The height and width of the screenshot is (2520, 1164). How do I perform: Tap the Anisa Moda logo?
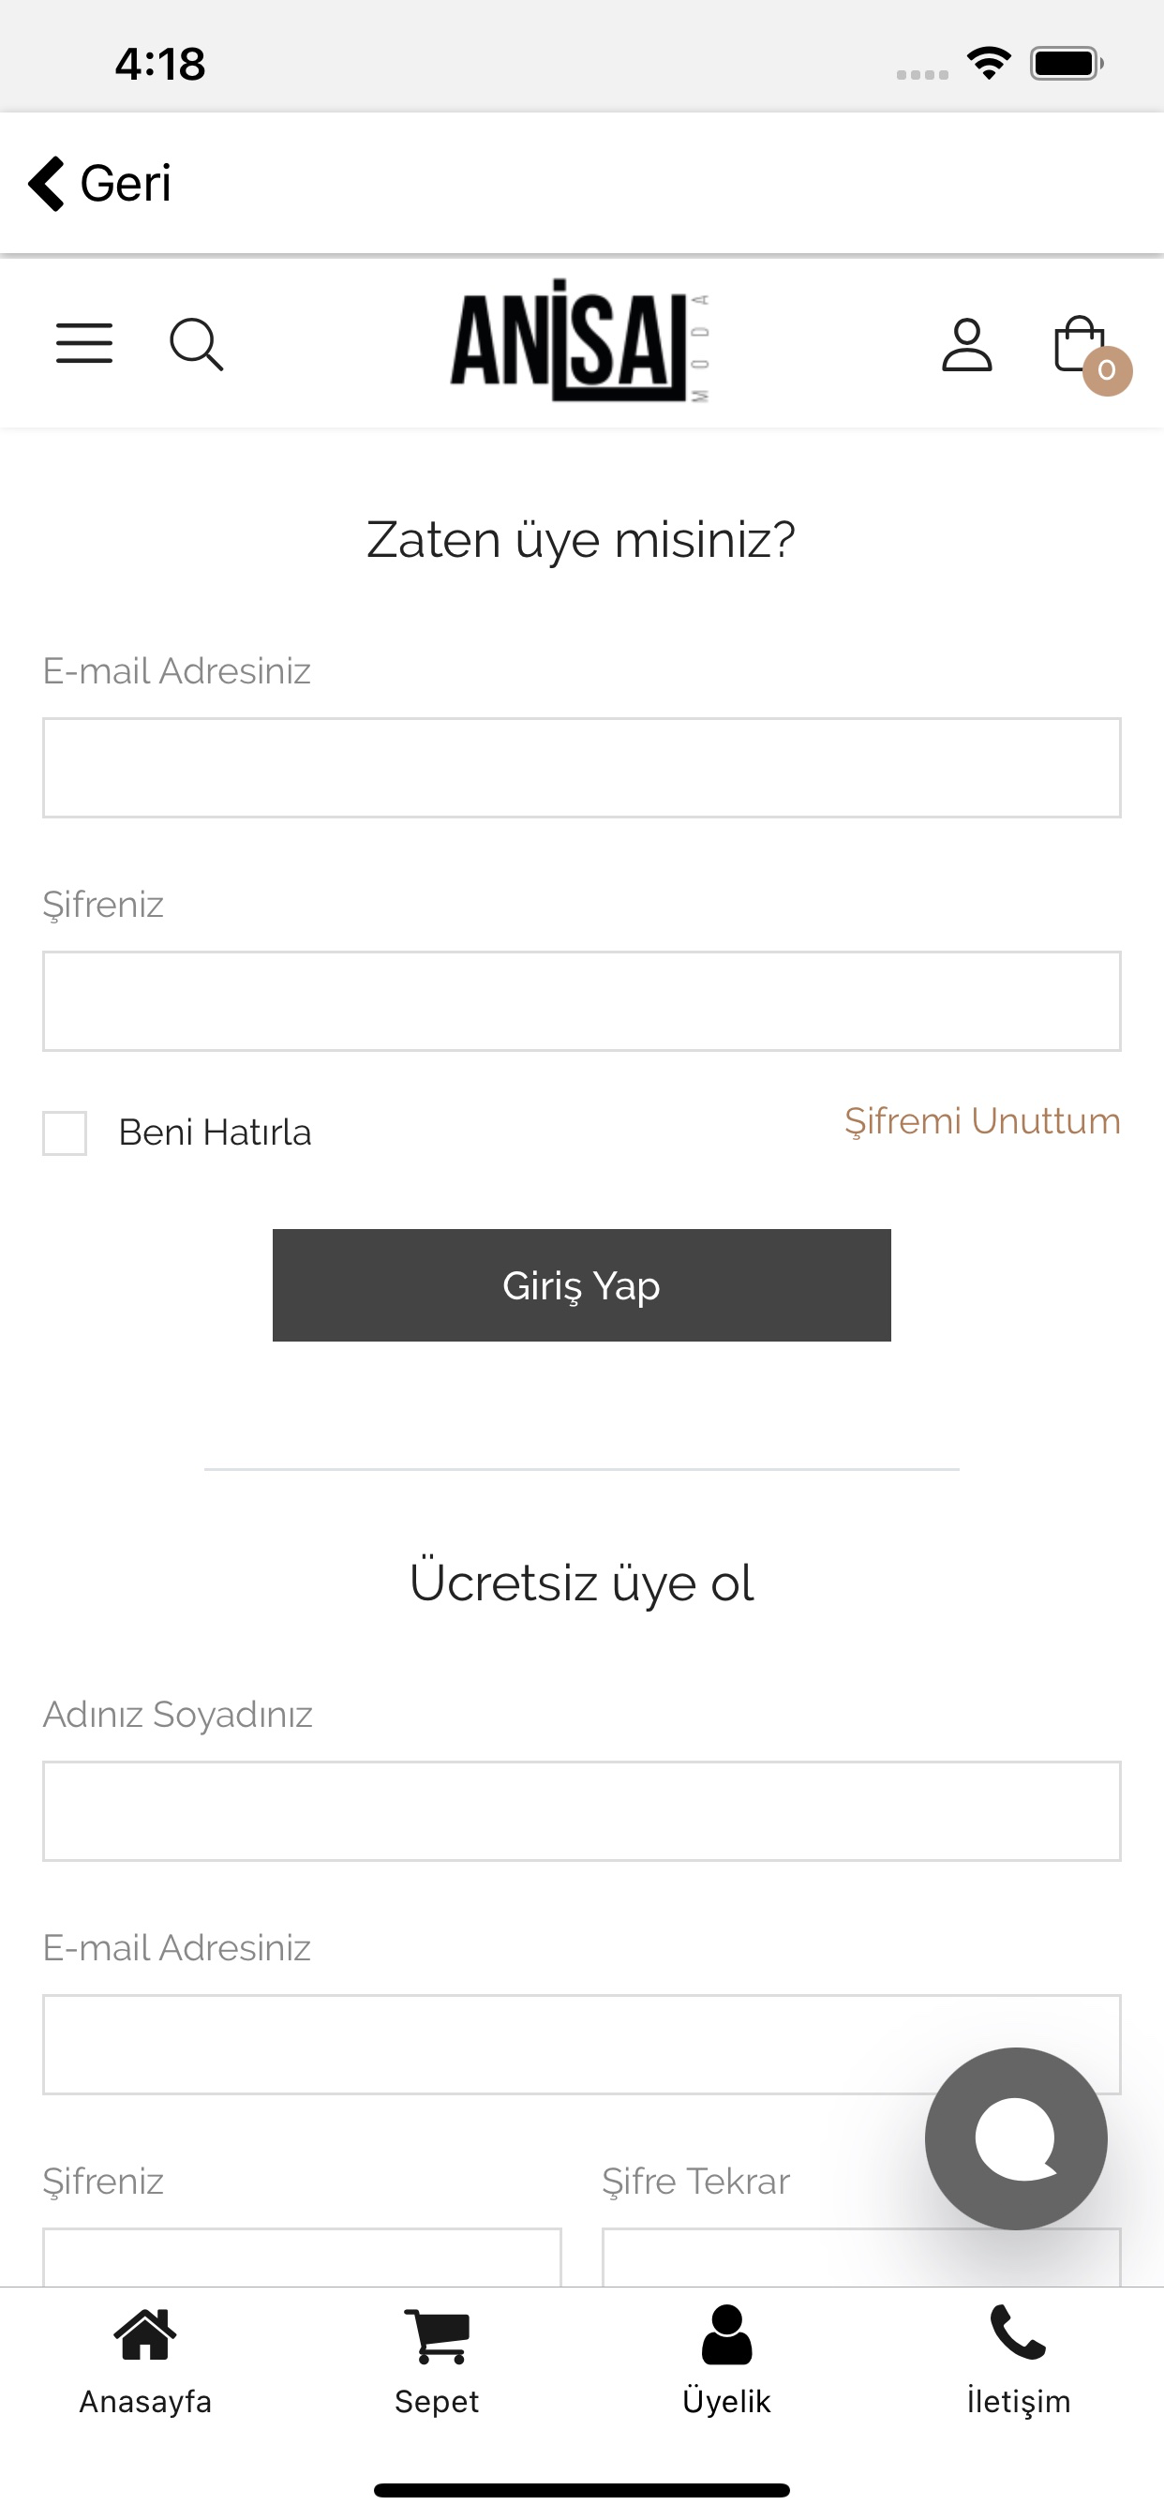[x=580, y=340]
